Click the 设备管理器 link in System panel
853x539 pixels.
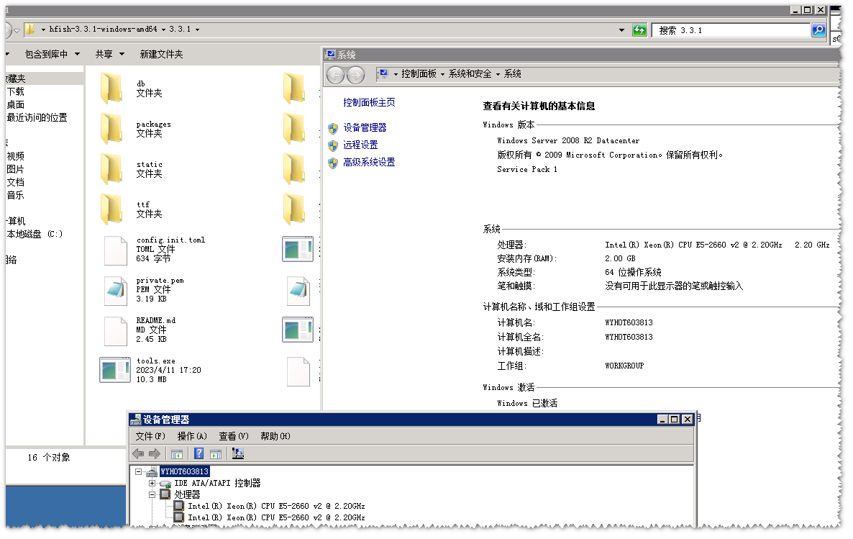pos(365,127)
